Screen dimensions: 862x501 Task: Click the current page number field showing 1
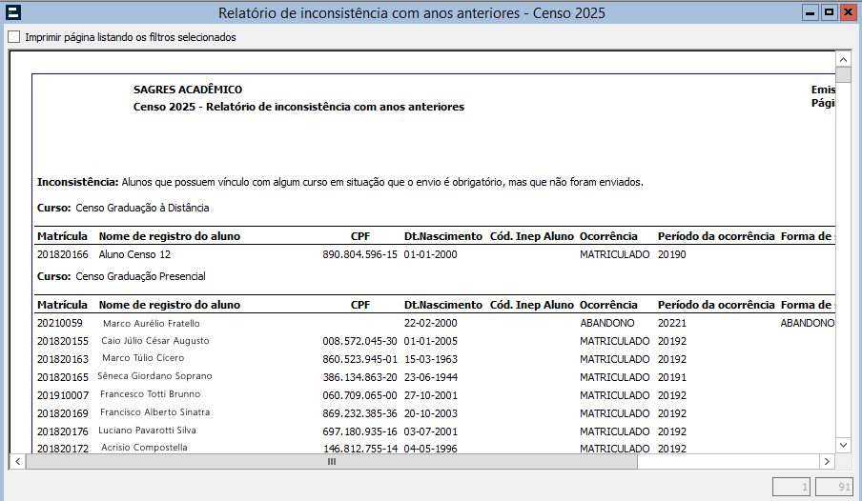[791, 487]
